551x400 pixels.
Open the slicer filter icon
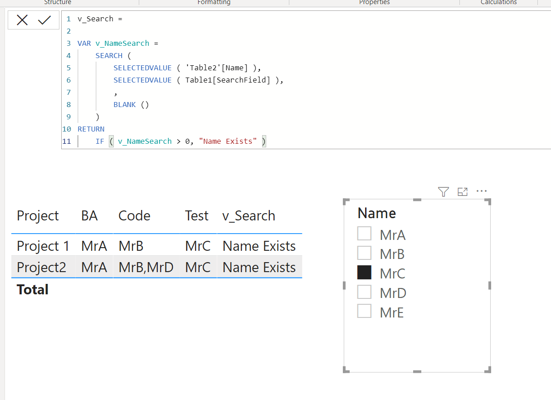(x=444, y=192)
